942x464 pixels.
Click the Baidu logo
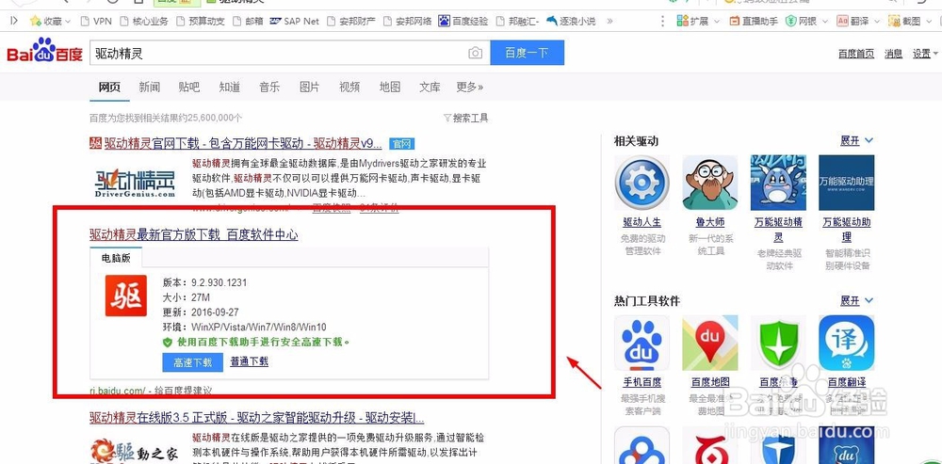click(44, 52)
